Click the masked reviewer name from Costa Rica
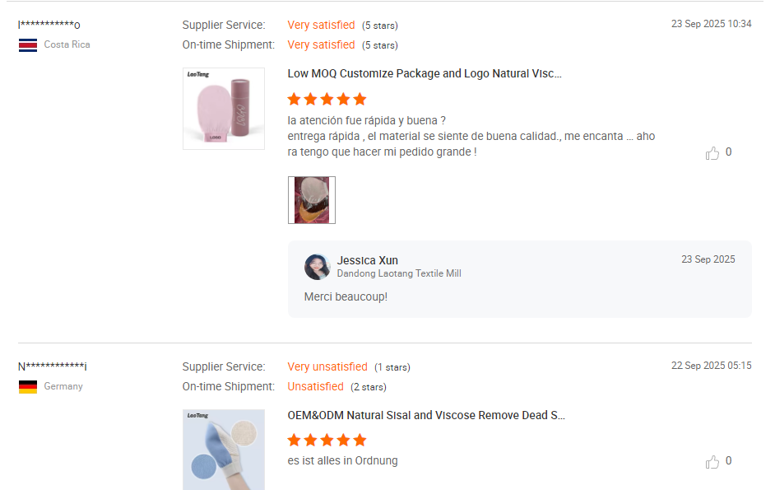This screenshot has width=775, height=490. pyautogui.click(x=49, y=25)
